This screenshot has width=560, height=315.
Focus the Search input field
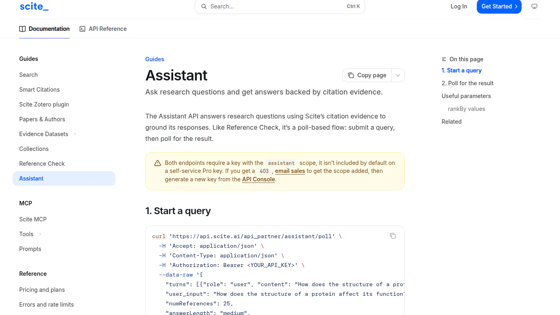point(280,6)
